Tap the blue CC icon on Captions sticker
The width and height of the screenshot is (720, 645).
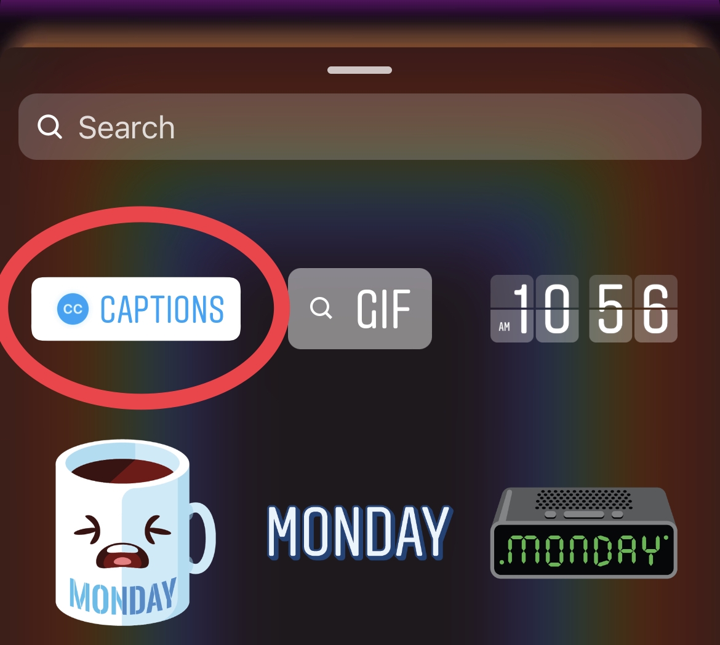coord(73,309)
